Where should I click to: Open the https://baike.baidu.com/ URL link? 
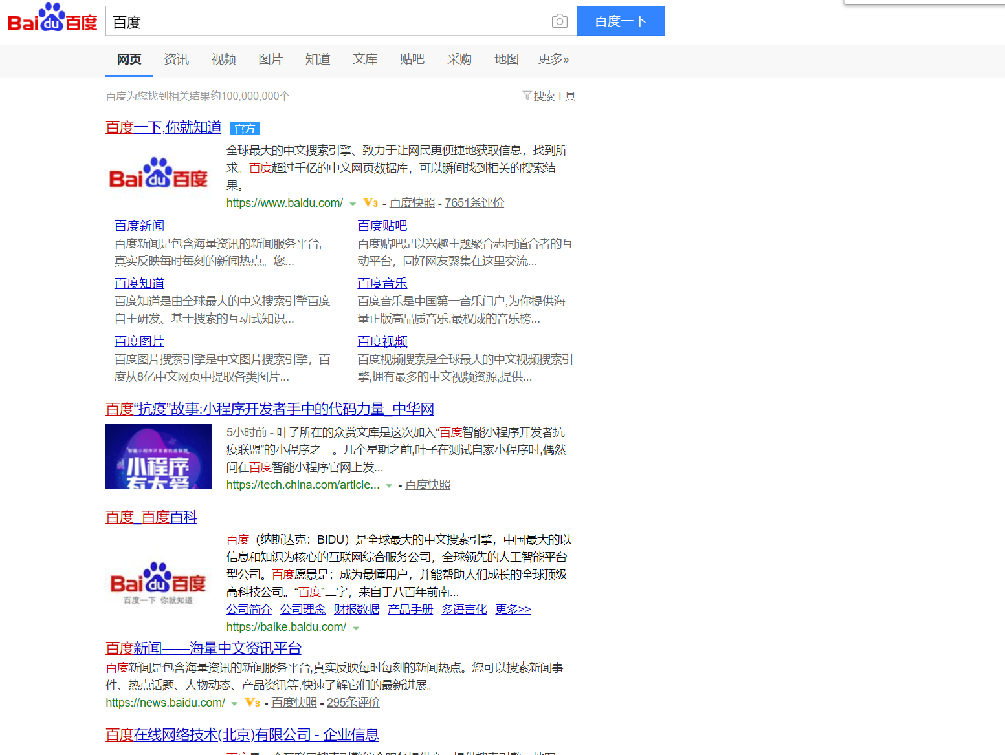[286, 627]
